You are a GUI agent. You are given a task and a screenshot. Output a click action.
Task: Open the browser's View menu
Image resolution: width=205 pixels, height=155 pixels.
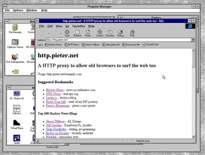tap(59, 26)
